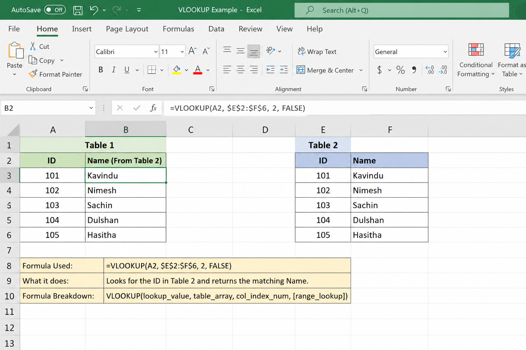Image resolution: width=526 pixels, height=350 pixels.
Task: Click the Align Right icon
Action: coord(254,70)
